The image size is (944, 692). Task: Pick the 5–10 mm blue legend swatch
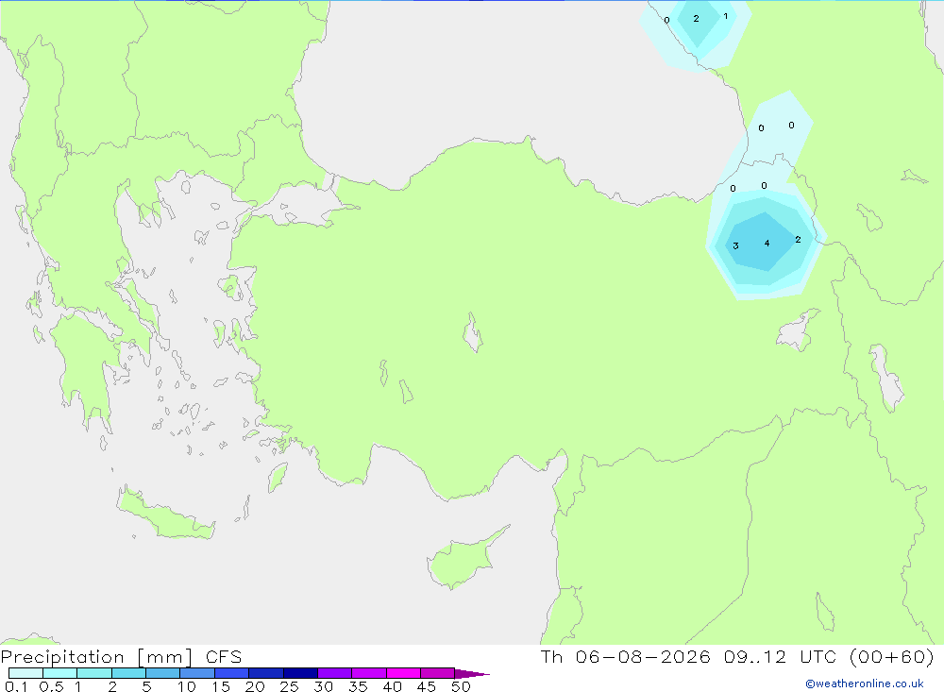pos(162,673)
